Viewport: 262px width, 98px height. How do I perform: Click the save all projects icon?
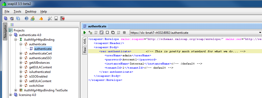(x=18, y=18)
